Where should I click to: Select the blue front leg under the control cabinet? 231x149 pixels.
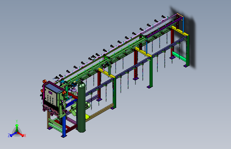(64, 127)
